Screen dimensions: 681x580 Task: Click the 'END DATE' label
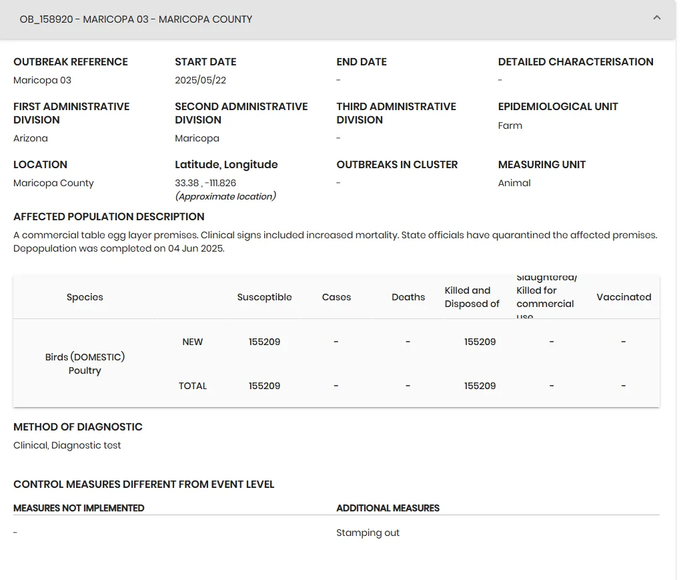tap(362, 62)
